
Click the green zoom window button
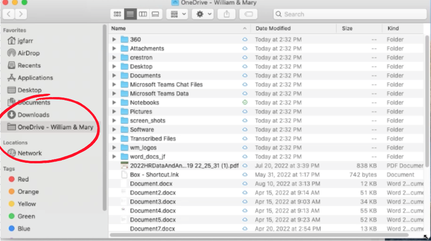pos(25,2)
